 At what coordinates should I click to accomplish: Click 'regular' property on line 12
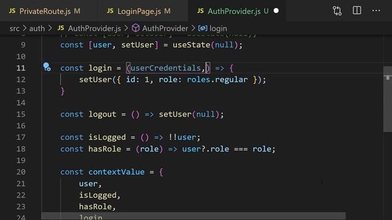click(x=231, y=79)
